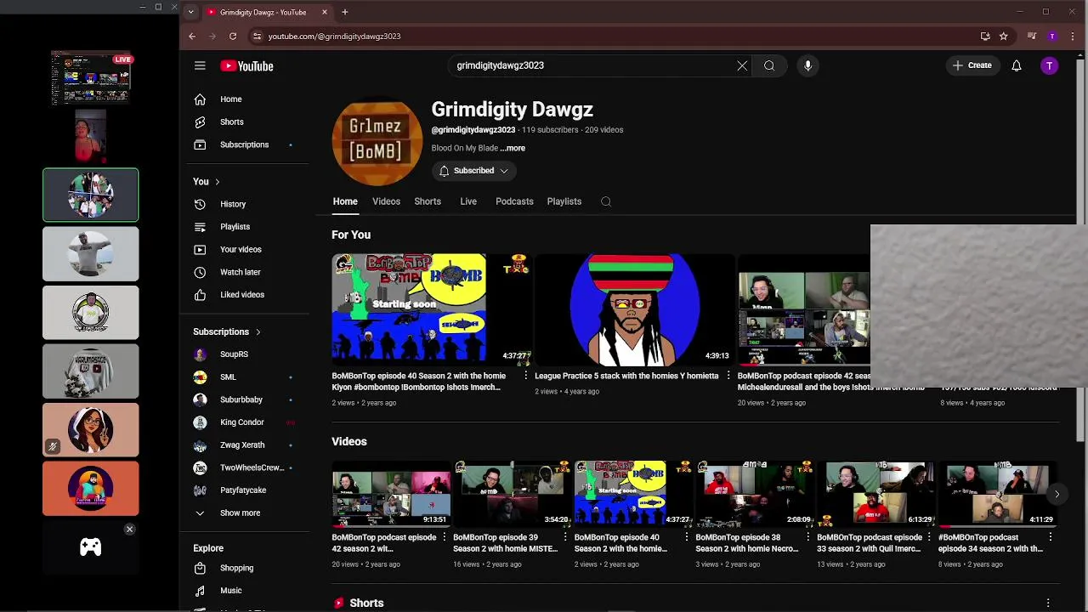Go back in the browser
The height and width of the screenshot is (612, 1088).
click(x=192, y=37)
